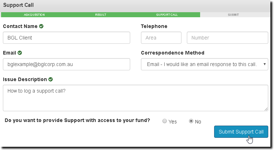This screenshot has height=150, width=274.
Task: Go to the RESULT step
Action: (100, 15)
